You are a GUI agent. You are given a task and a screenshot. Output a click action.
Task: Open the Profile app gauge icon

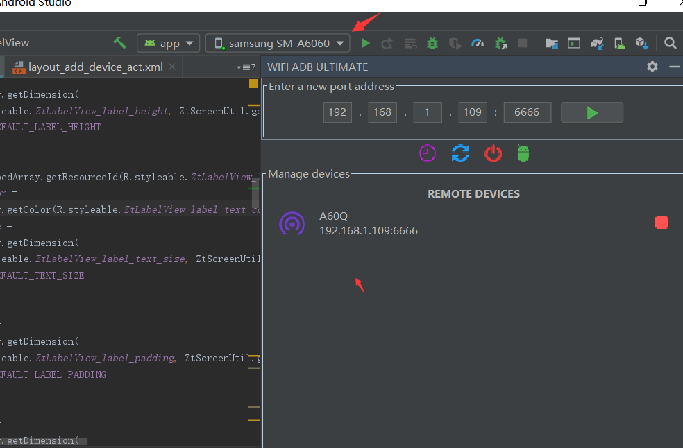click(x=478, y=43)
